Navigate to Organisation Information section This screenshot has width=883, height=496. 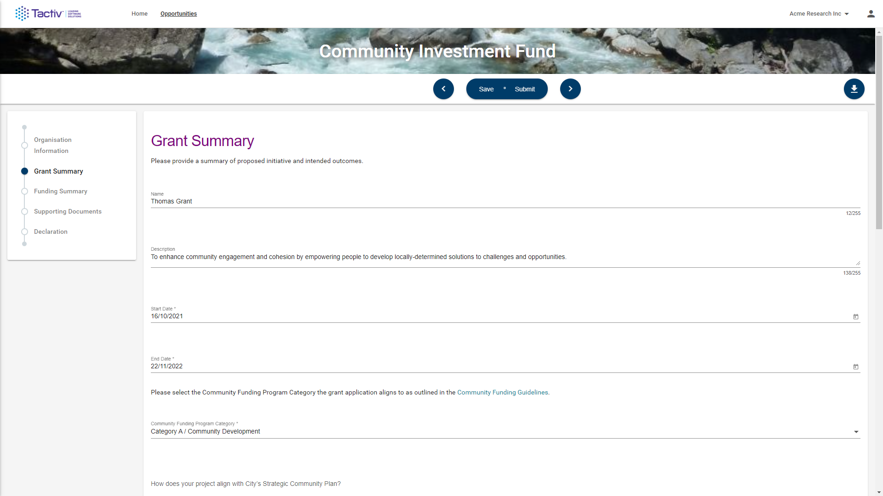coord(53,145)
